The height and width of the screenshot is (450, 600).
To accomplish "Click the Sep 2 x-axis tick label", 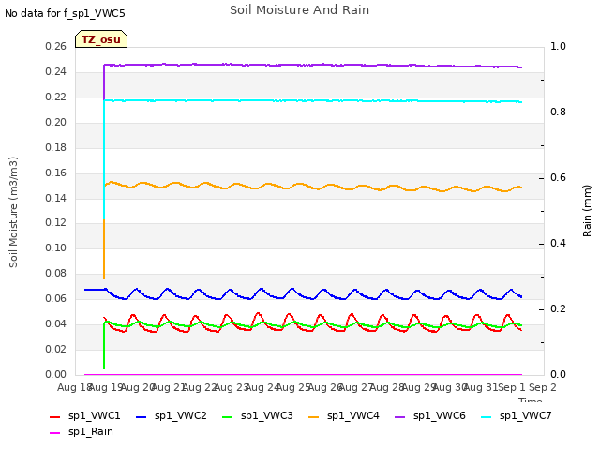I will click(x=543, y=387).
